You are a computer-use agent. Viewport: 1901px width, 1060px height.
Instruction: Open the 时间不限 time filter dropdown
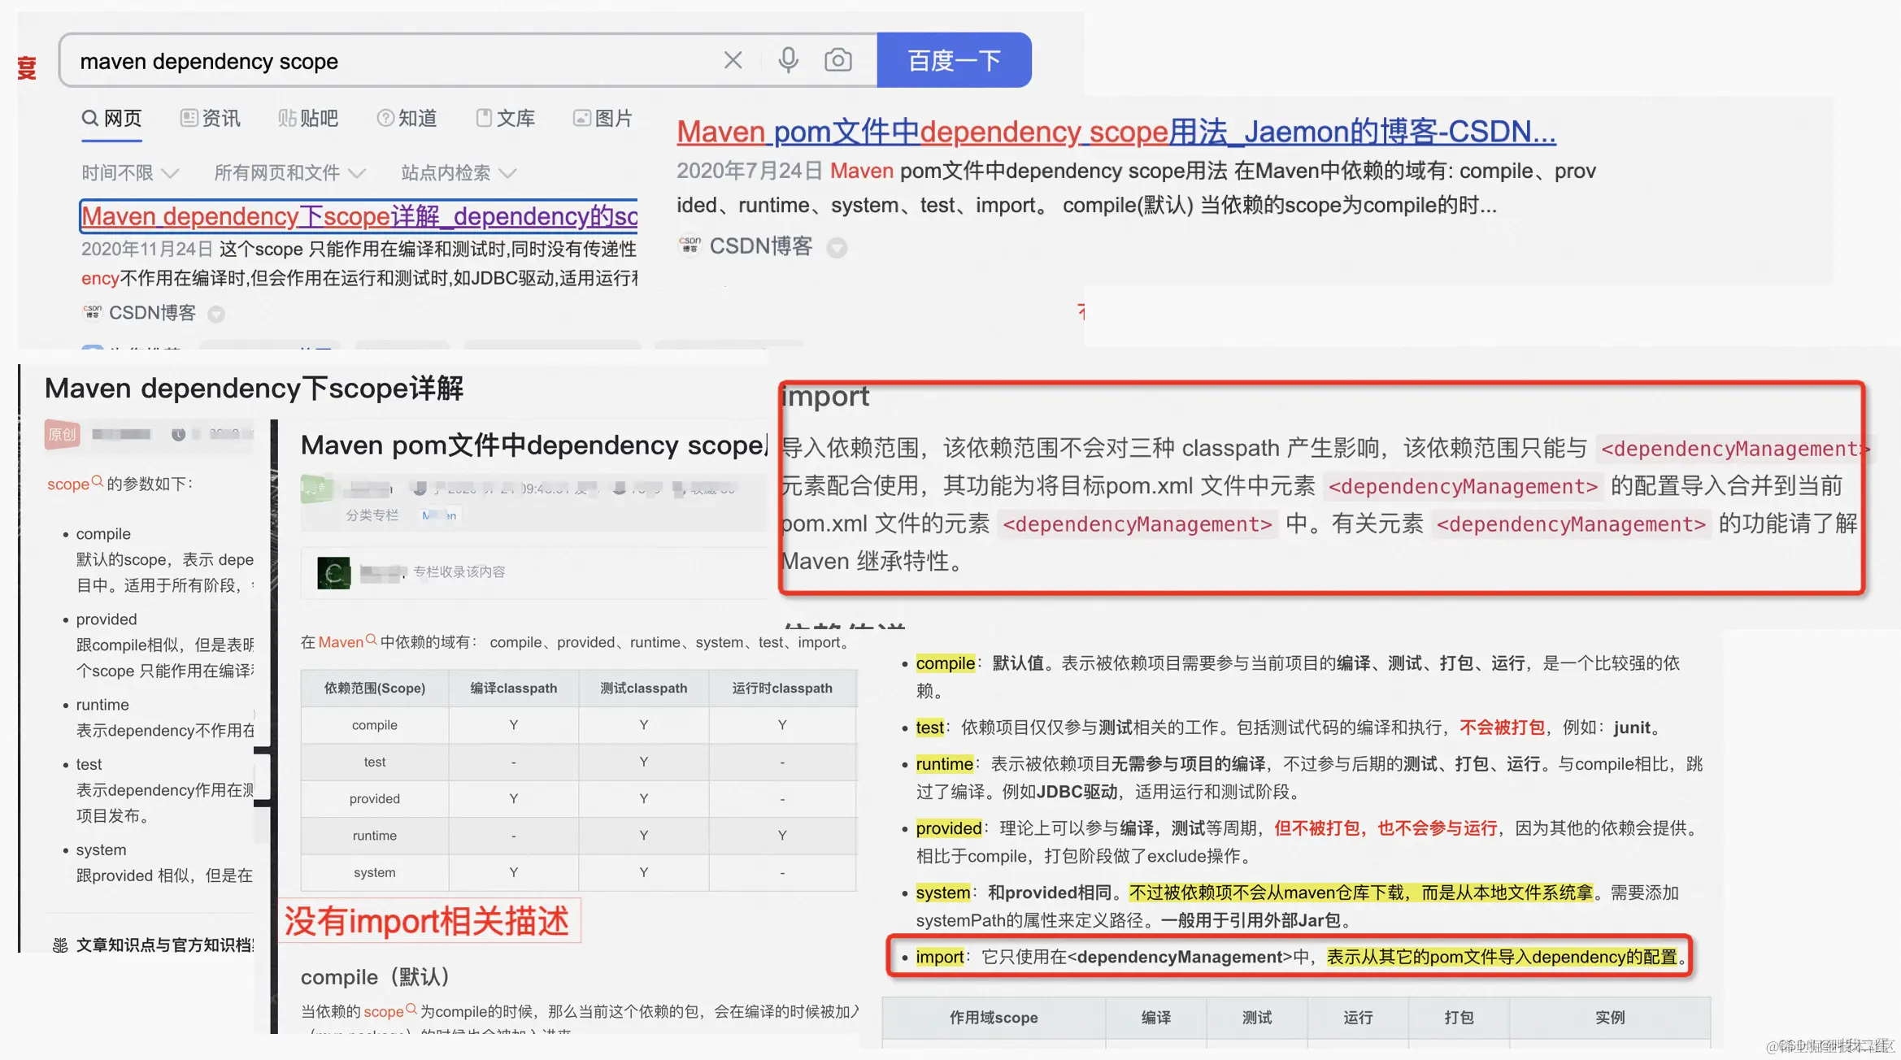pyautogui.click(x=130, y=172)
